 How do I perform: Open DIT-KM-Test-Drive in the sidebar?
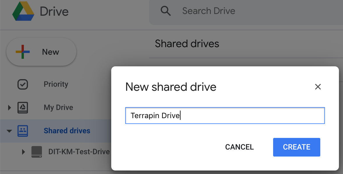tap(79, 152)
